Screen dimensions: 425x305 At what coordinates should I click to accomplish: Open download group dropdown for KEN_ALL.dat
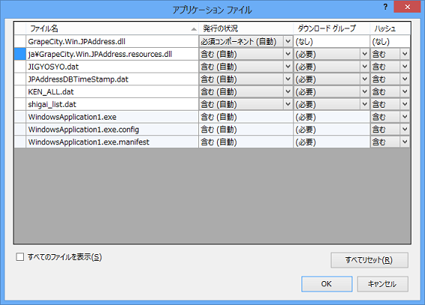point(364,92)
